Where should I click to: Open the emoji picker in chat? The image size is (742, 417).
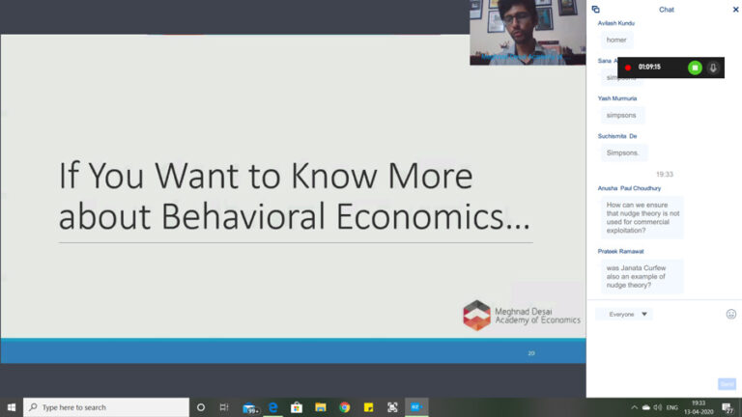(731, 314)
